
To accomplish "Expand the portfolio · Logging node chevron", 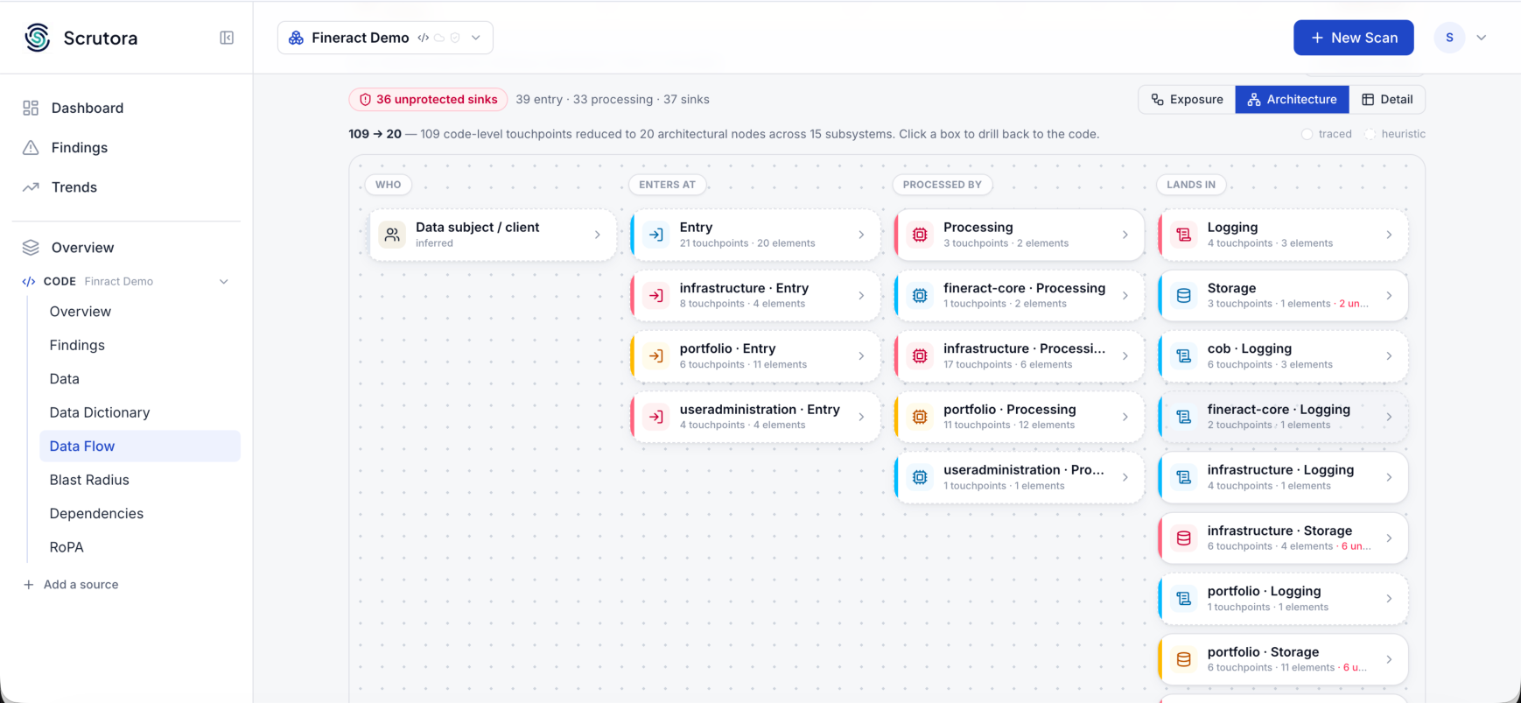I will [x=1389, y=599].
